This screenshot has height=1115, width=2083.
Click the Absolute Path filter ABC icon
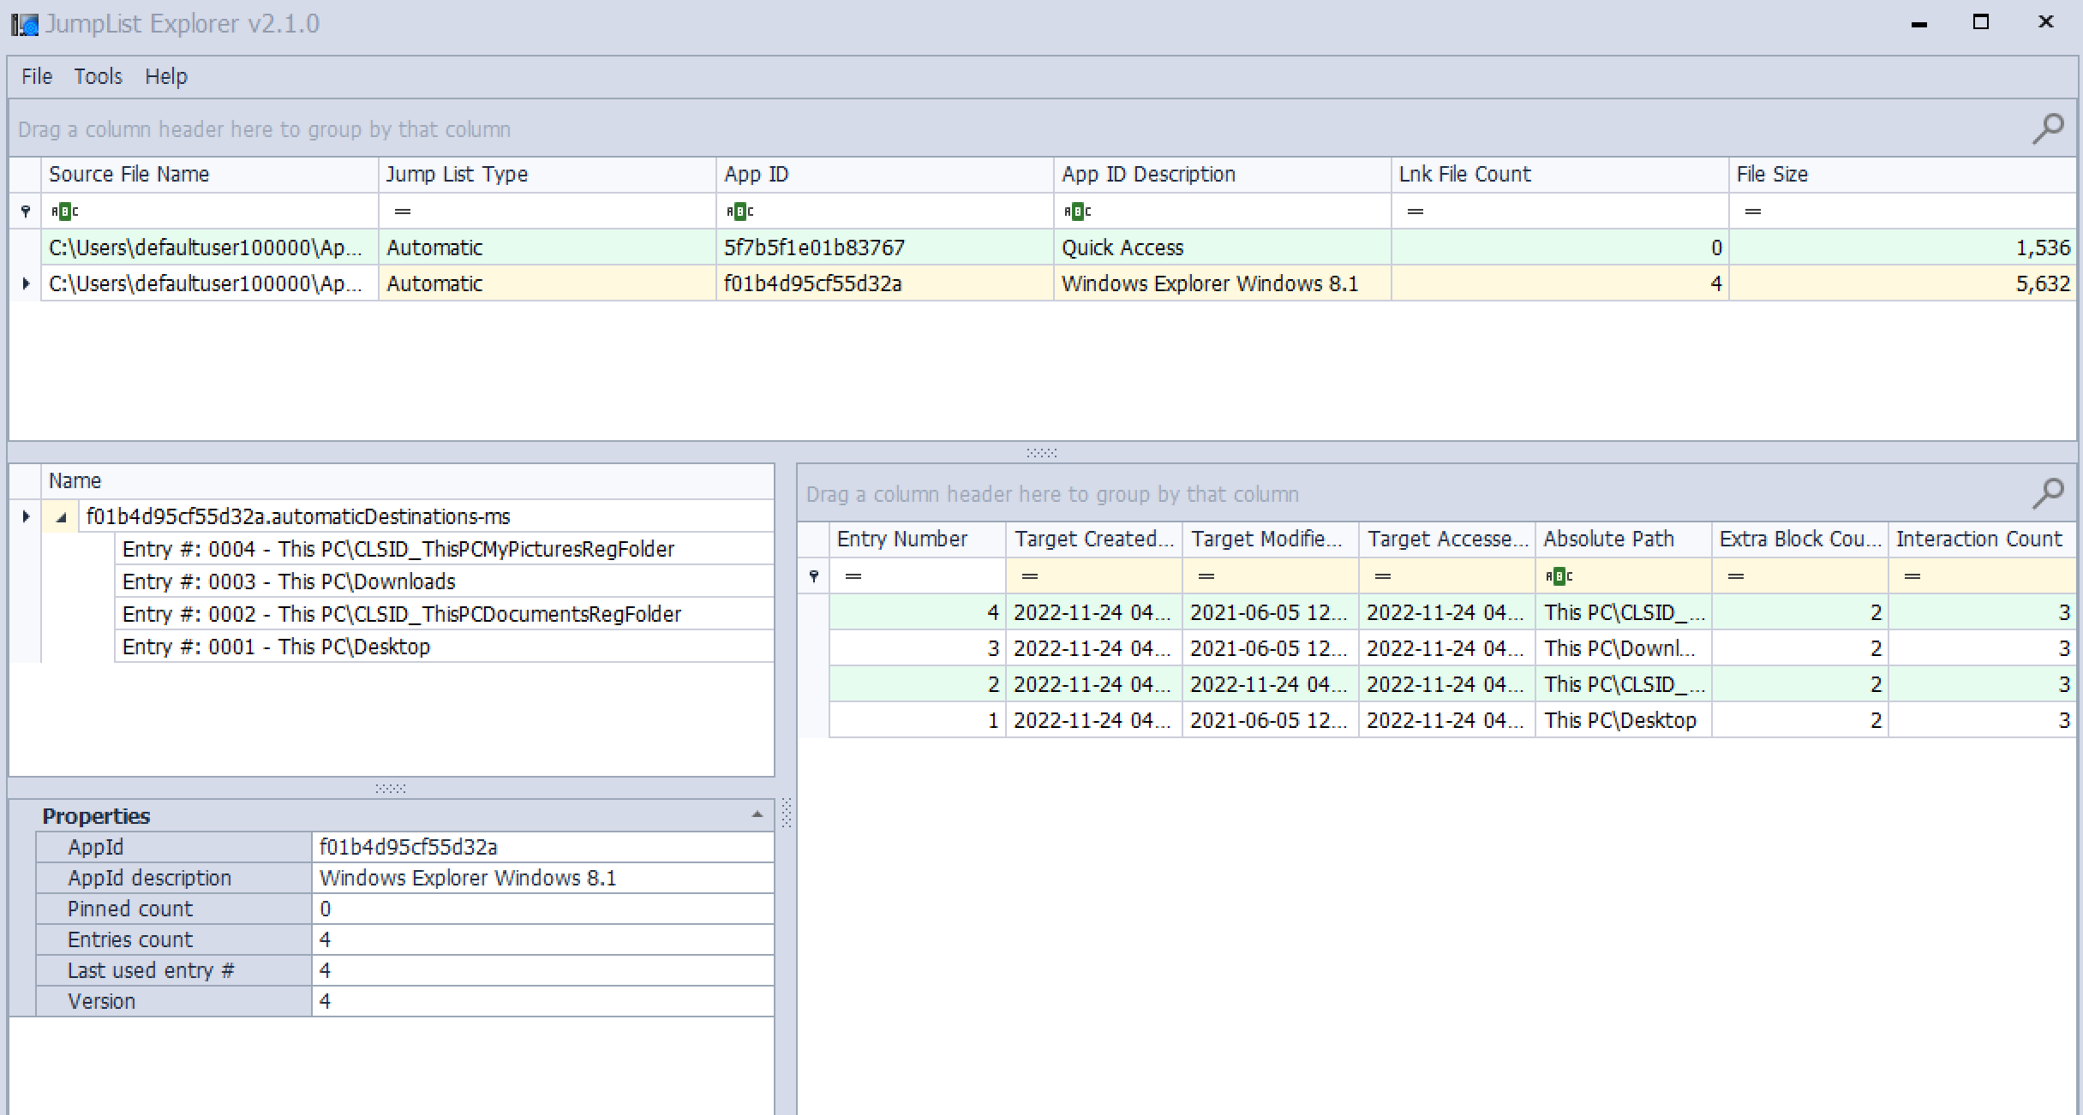coord(1559,576)
